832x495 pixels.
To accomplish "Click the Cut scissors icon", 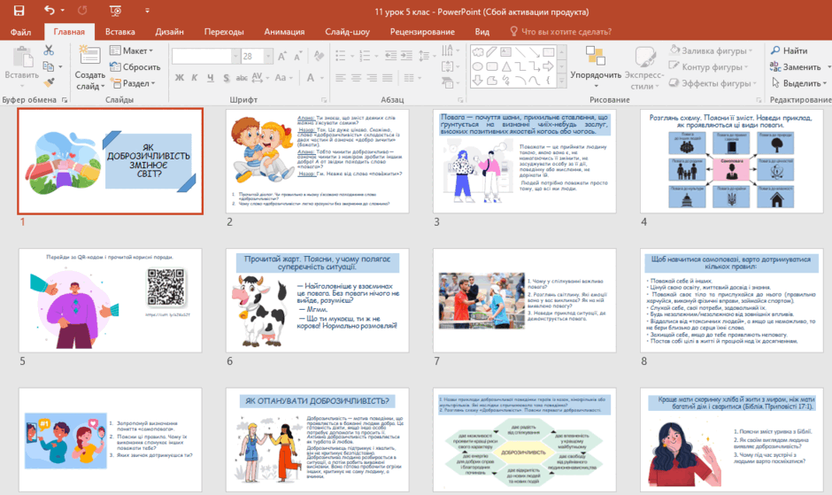I will (x=49, y=50).
